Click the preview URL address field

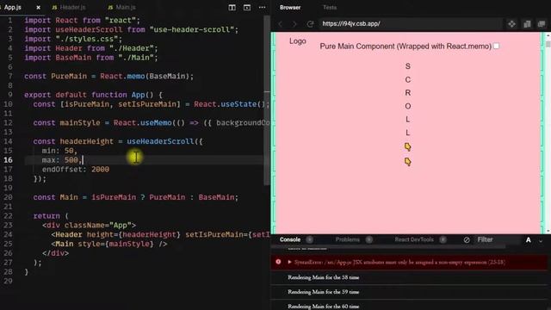pyautogui.click(x=411, y=24)
